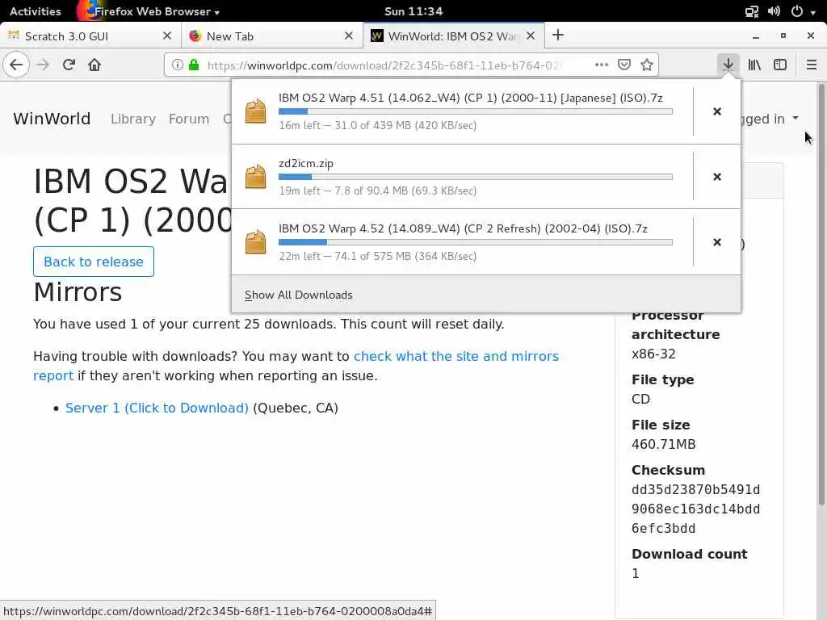Open the Firefox hamburger menu
827x620 pixels.
pyautogui.click(x=811, y=65)
